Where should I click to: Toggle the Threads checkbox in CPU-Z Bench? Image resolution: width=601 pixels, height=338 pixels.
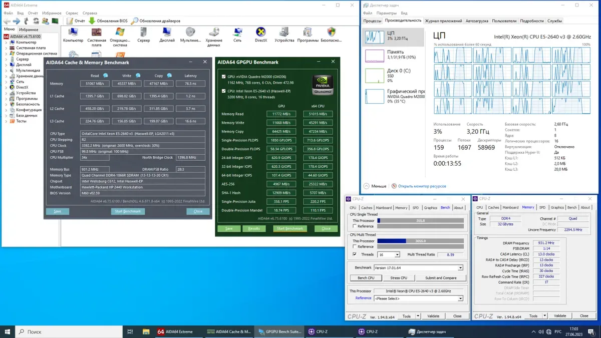pyautogui.click(x=355, y=254)
